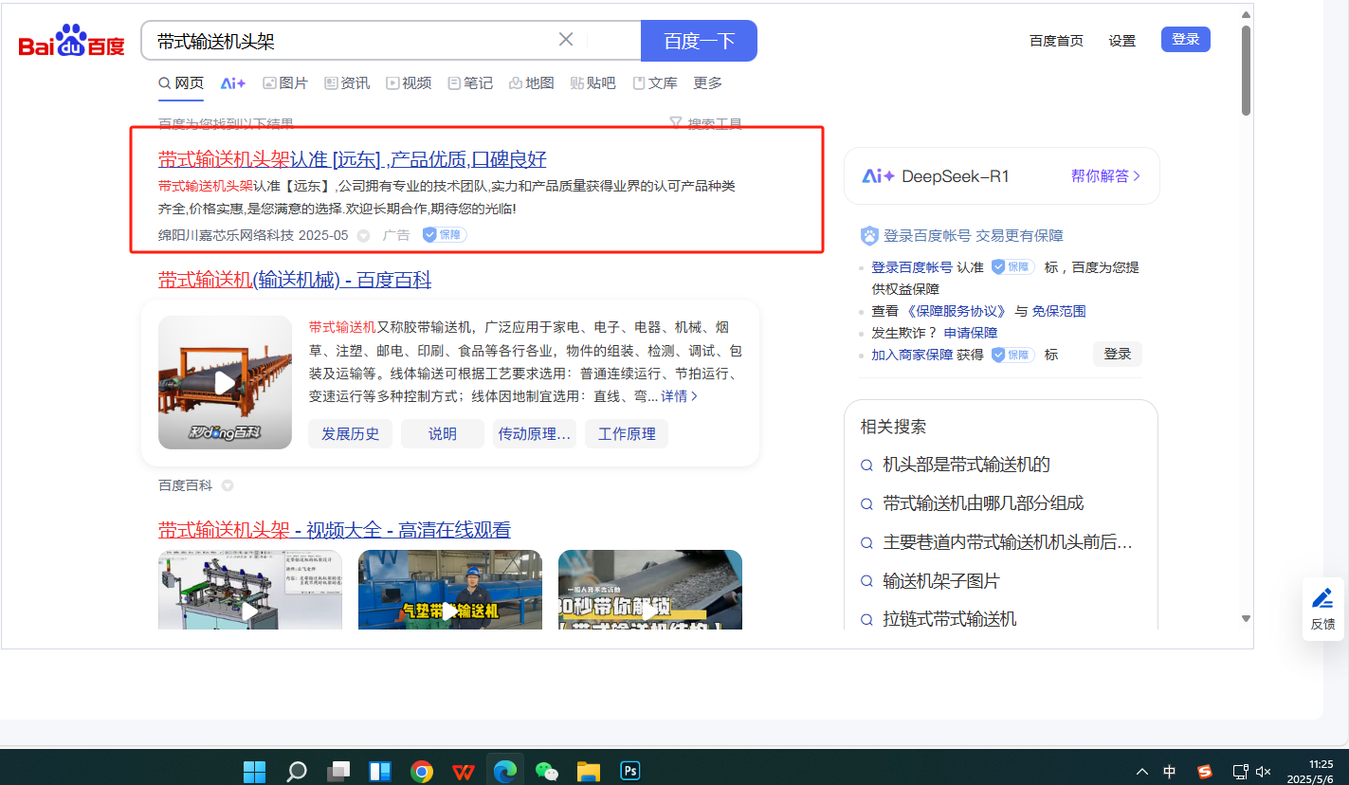
Task: Select the 网页 tab
Action: coord(181,83)
